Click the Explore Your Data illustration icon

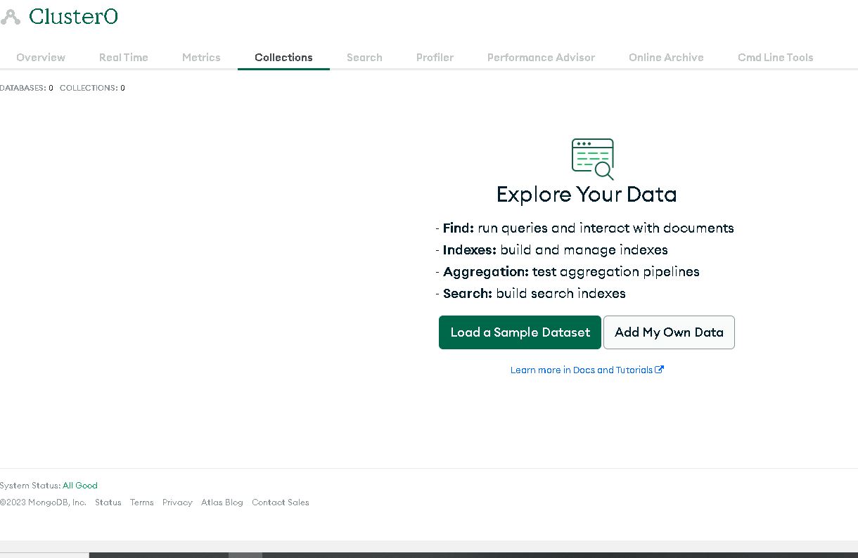pos(593,159)
